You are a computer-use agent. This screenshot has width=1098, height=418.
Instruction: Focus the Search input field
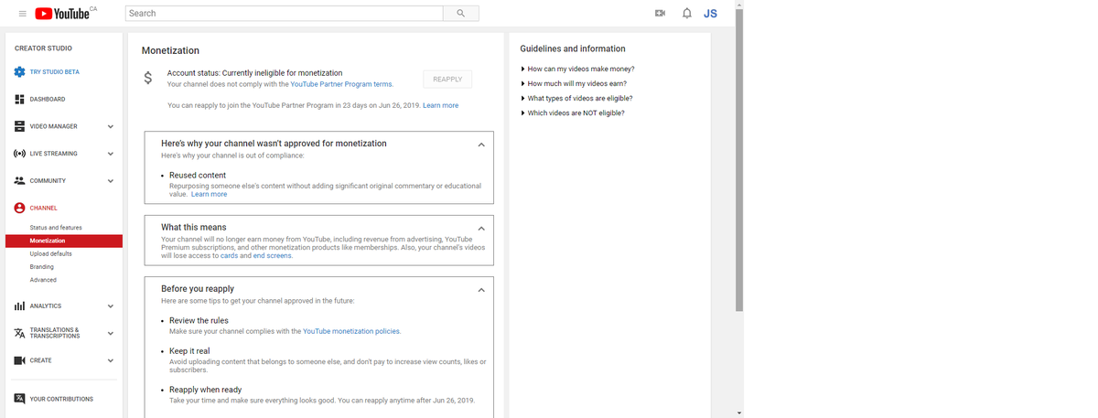284,14
